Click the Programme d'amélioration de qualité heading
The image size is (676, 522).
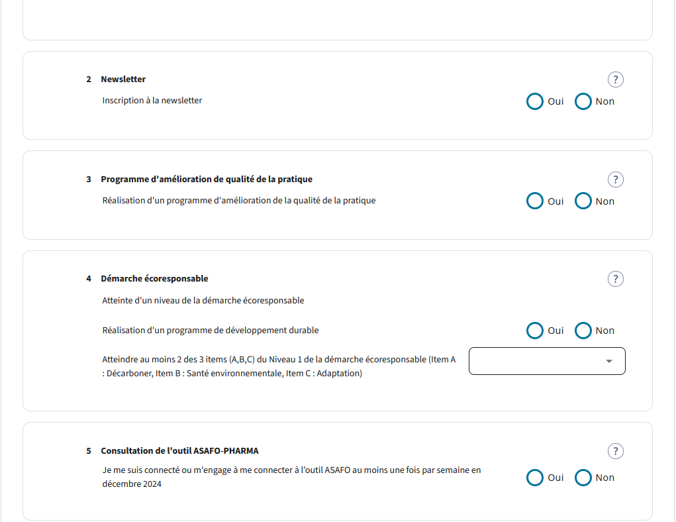pyautogui.click(x=207, y=179)
